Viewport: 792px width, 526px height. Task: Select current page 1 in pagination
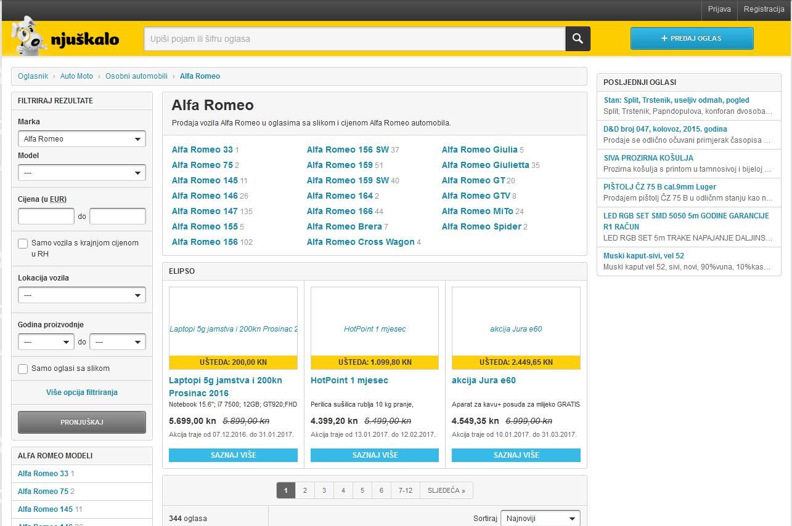pos(285,490)
